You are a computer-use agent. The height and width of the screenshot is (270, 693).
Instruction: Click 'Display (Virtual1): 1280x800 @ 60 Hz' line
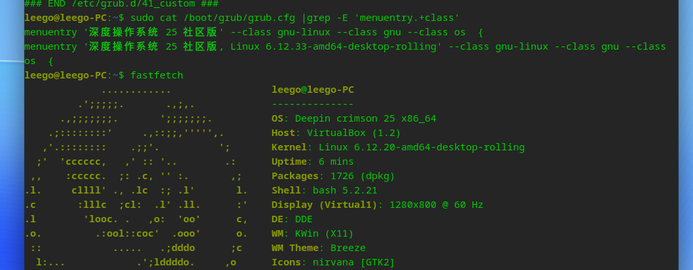(377, 205)
